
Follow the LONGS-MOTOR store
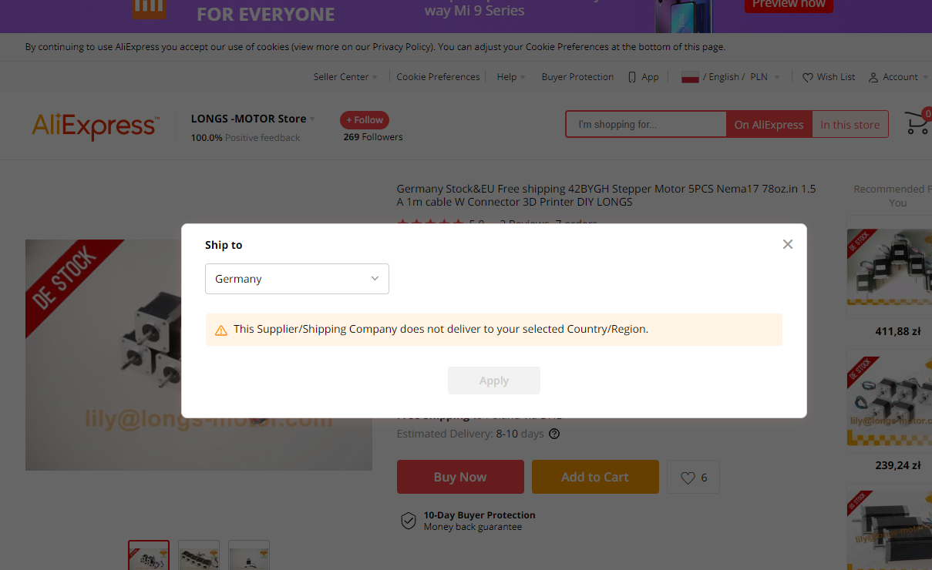(365, 120)
